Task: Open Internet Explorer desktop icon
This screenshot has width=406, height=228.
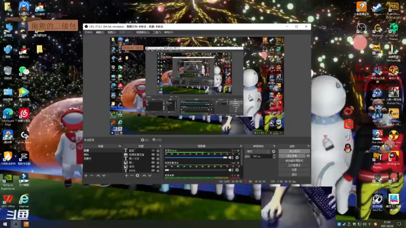Action: click(x=24, y=201)
